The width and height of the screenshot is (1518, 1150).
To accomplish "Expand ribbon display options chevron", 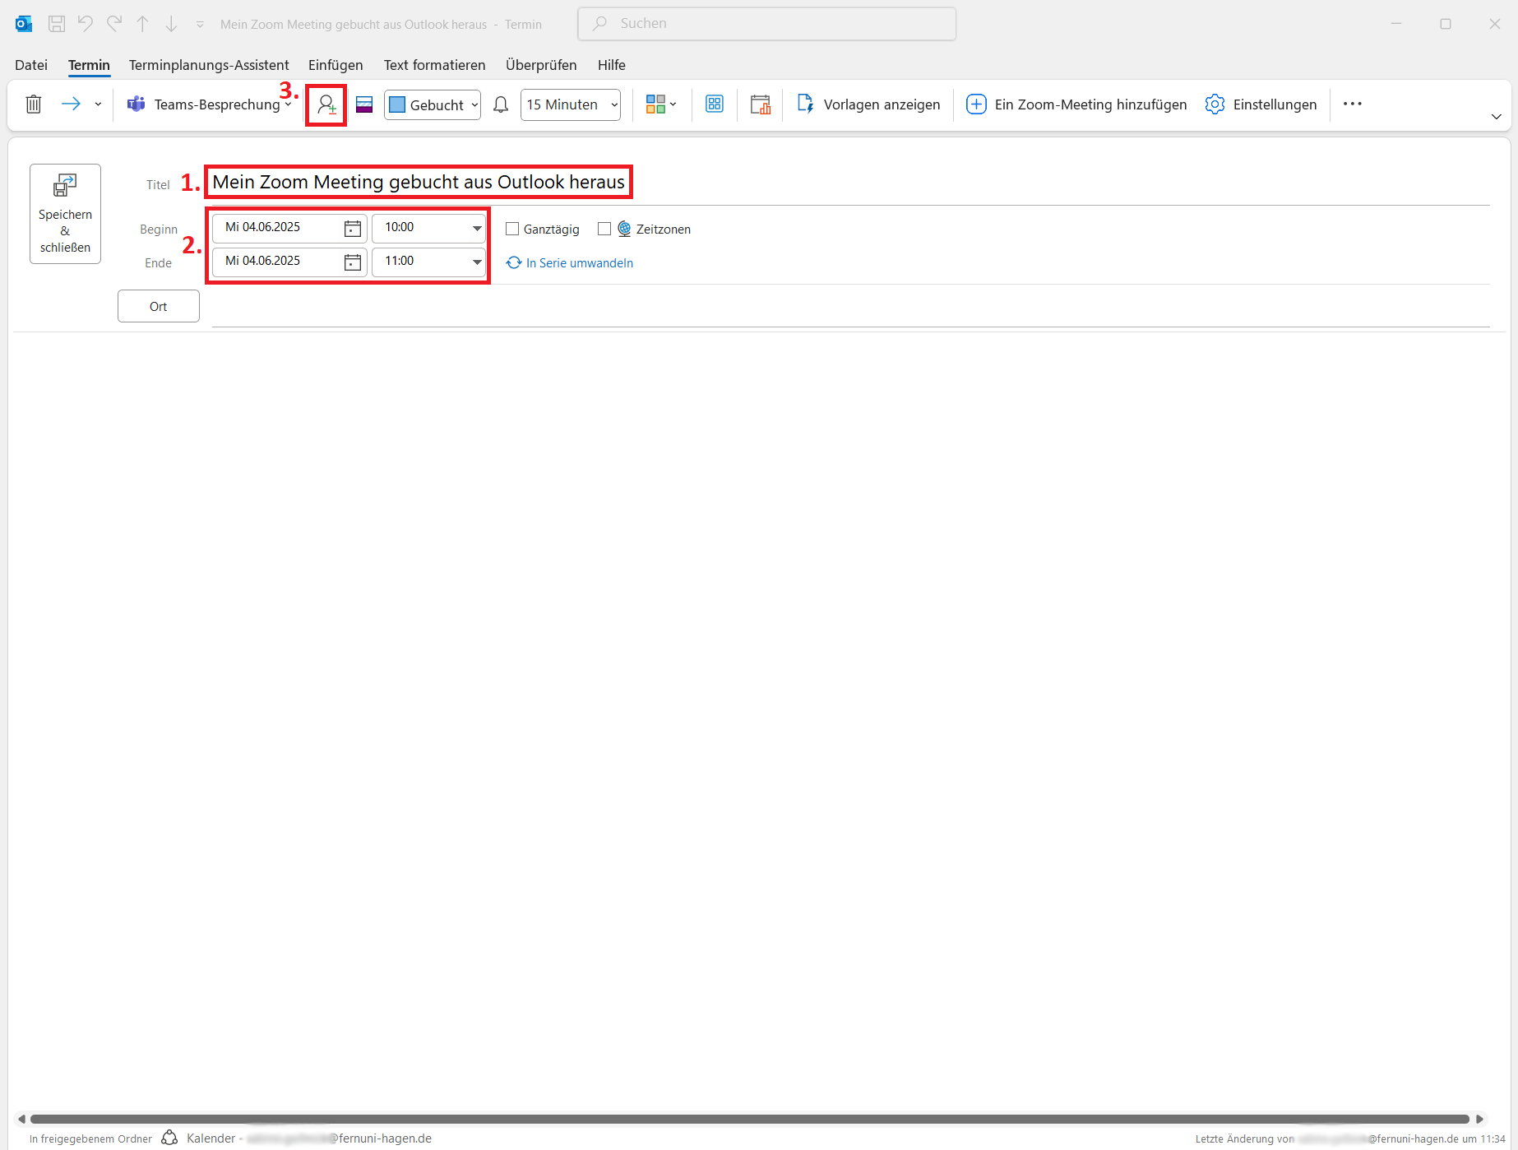I will 1497,117.
